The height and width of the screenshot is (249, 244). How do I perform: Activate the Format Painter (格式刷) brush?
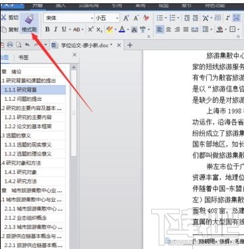pyautogui.click(x=29, y=23)
